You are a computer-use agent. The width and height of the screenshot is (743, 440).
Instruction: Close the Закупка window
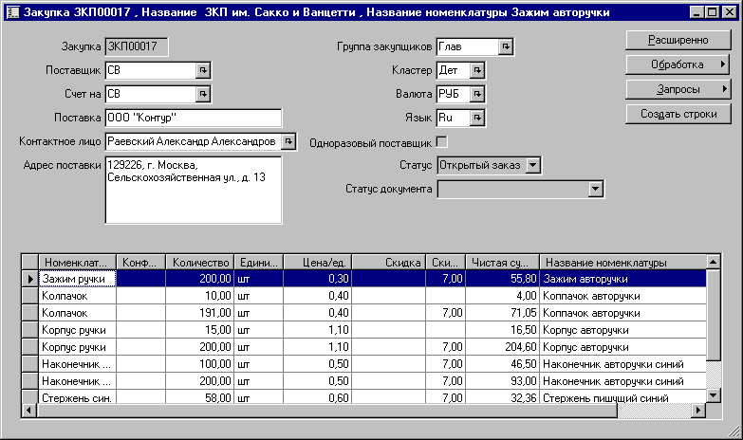(729, 11)
